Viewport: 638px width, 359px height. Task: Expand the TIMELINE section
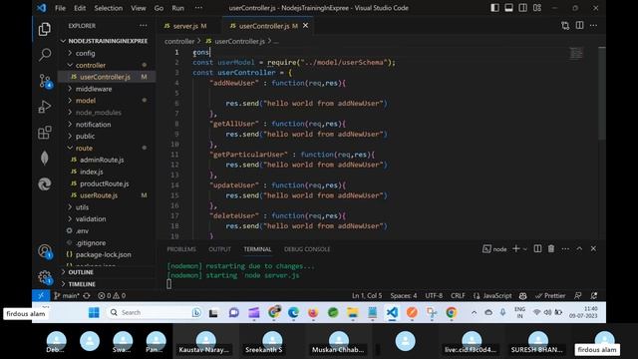[107, 283]
